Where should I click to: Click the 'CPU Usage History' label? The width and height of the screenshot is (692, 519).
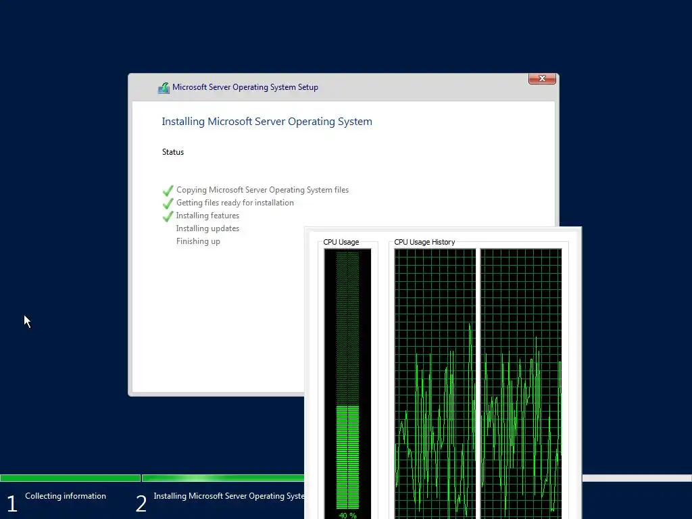pos(424,242)
